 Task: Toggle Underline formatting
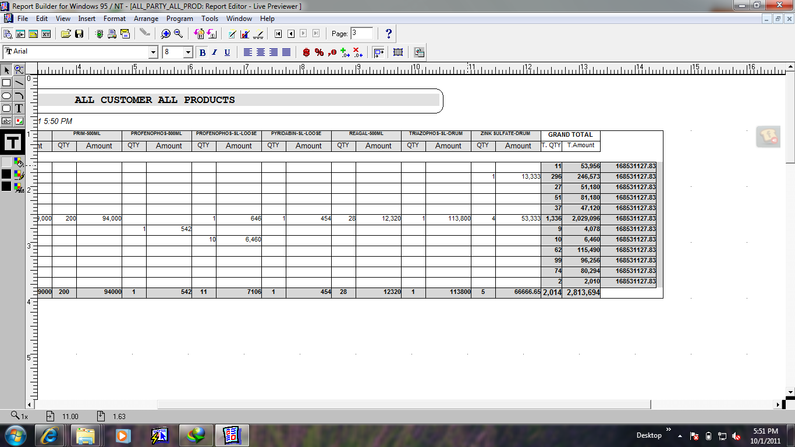pyautogui.click(x=227, y=52)
